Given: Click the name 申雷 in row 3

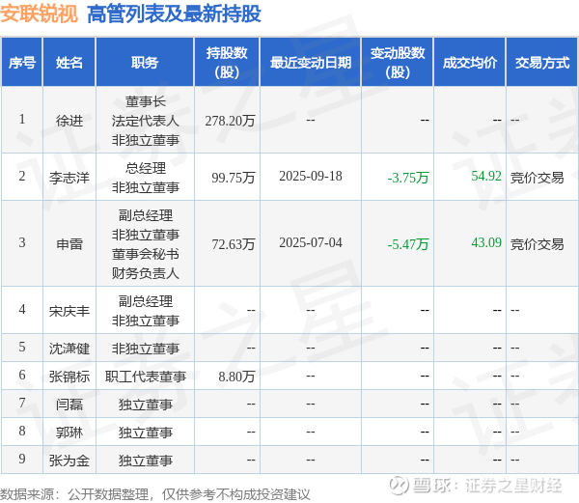Looking at the screenshot, I should (69, 244).
